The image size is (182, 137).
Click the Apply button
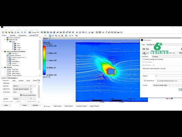click(x=6, y=105)
